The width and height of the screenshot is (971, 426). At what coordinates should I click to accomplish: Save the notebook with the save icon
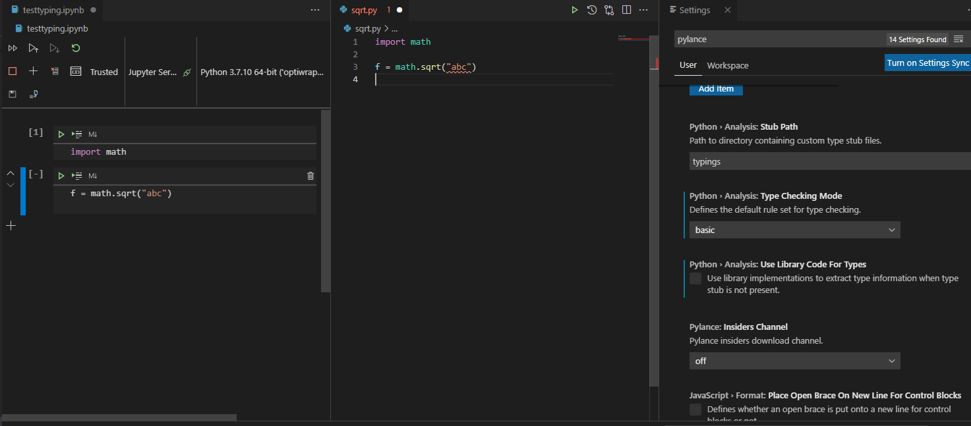(12, 93)
